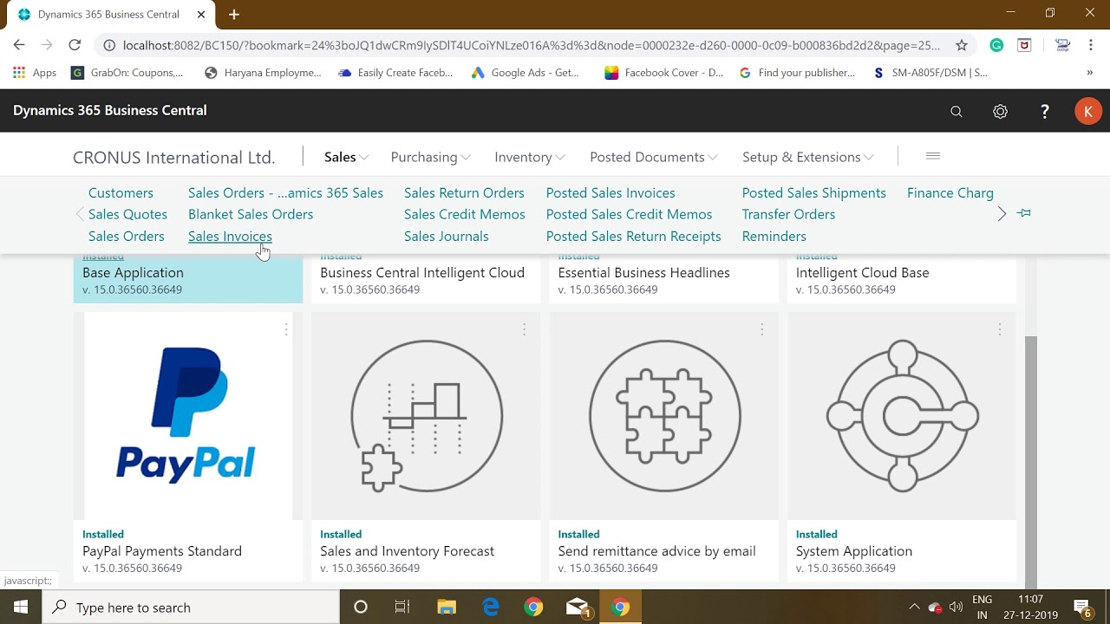Image resolution: width=1110 pixels, height=624 pixels.
Task: Open Sales Credit Memos link
Action: point(464,214)
